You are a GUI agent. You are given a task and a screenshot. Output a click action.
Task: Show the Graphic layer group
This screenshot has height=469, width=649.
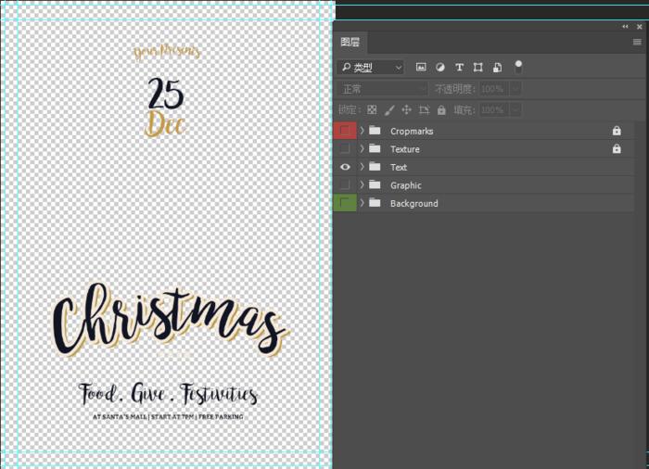(x=345, y=185)
